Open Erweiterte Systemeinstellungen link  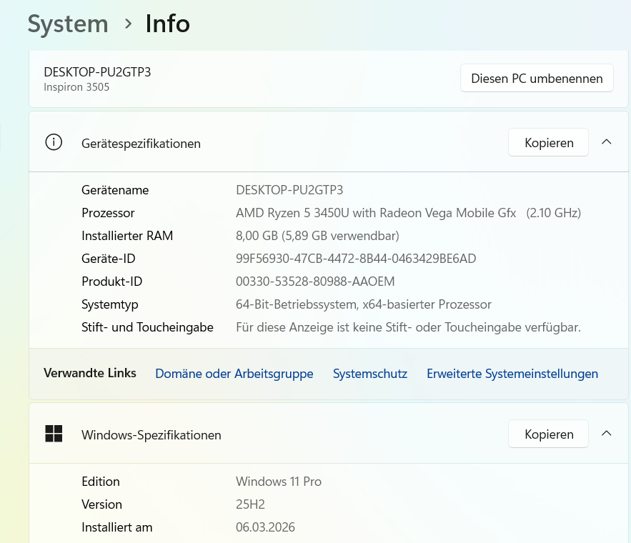512,374
